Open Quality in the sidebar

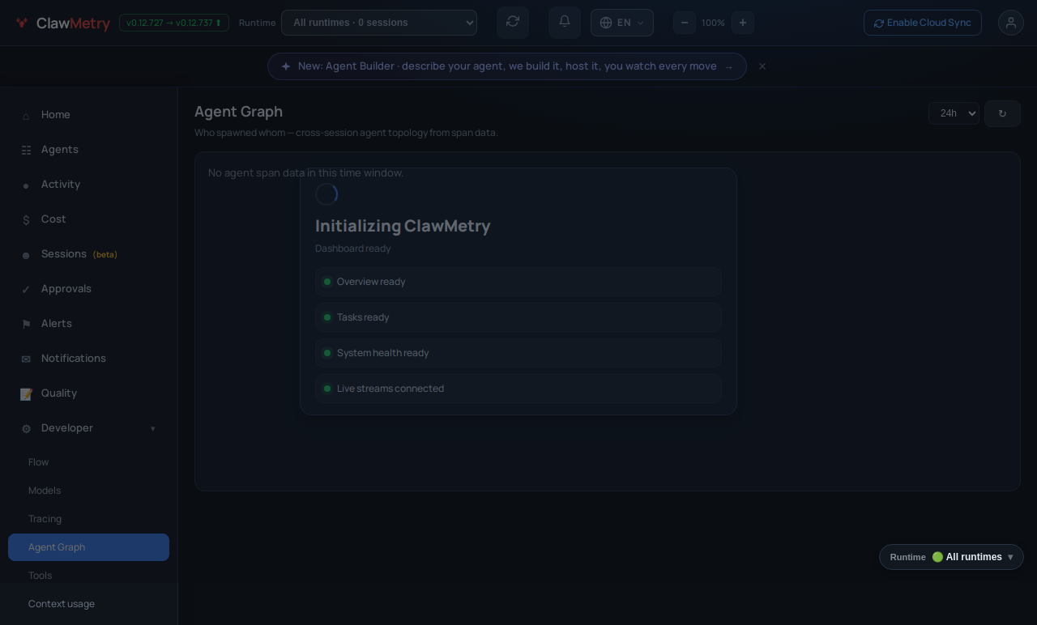tap(89, 393)
